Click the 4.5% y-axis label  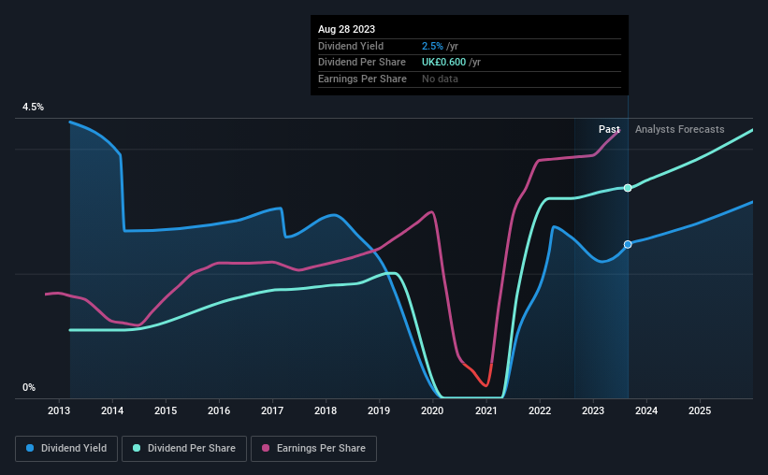pos(34,107)
